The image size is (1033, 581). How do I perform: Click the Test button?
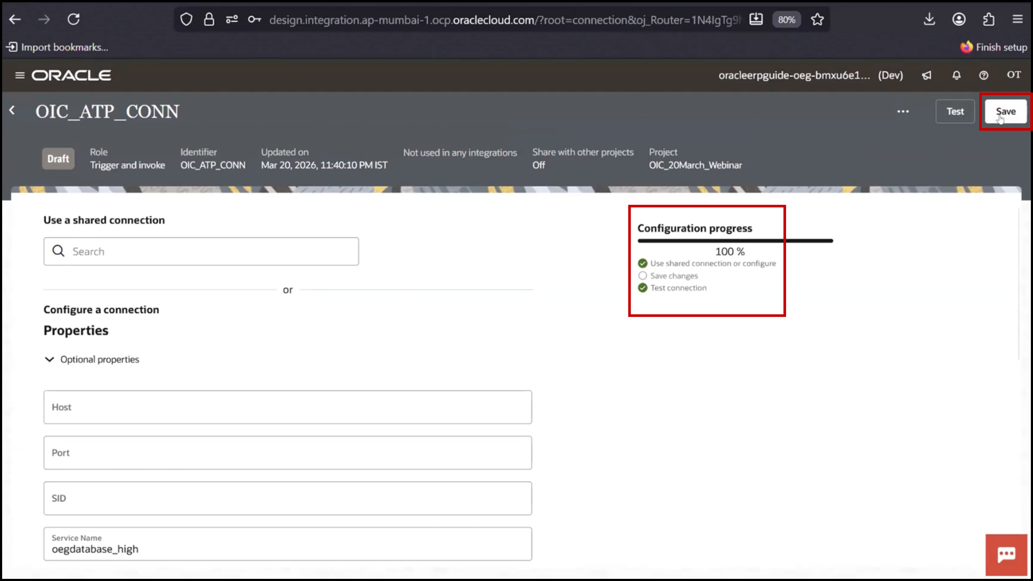point(955,111)
